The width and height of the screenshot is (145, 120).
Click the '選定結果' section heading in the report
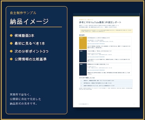tap(82, 35)
